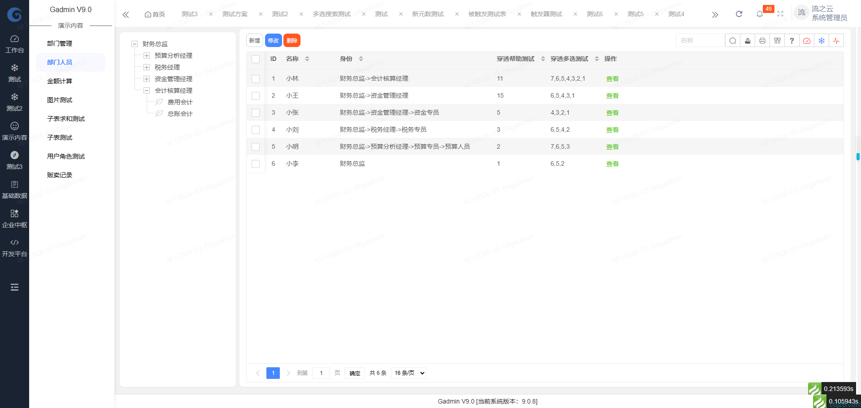Collapse the 会计核算经理 tree node
This screenshot has height=408, width=861.
coord(147,90)
